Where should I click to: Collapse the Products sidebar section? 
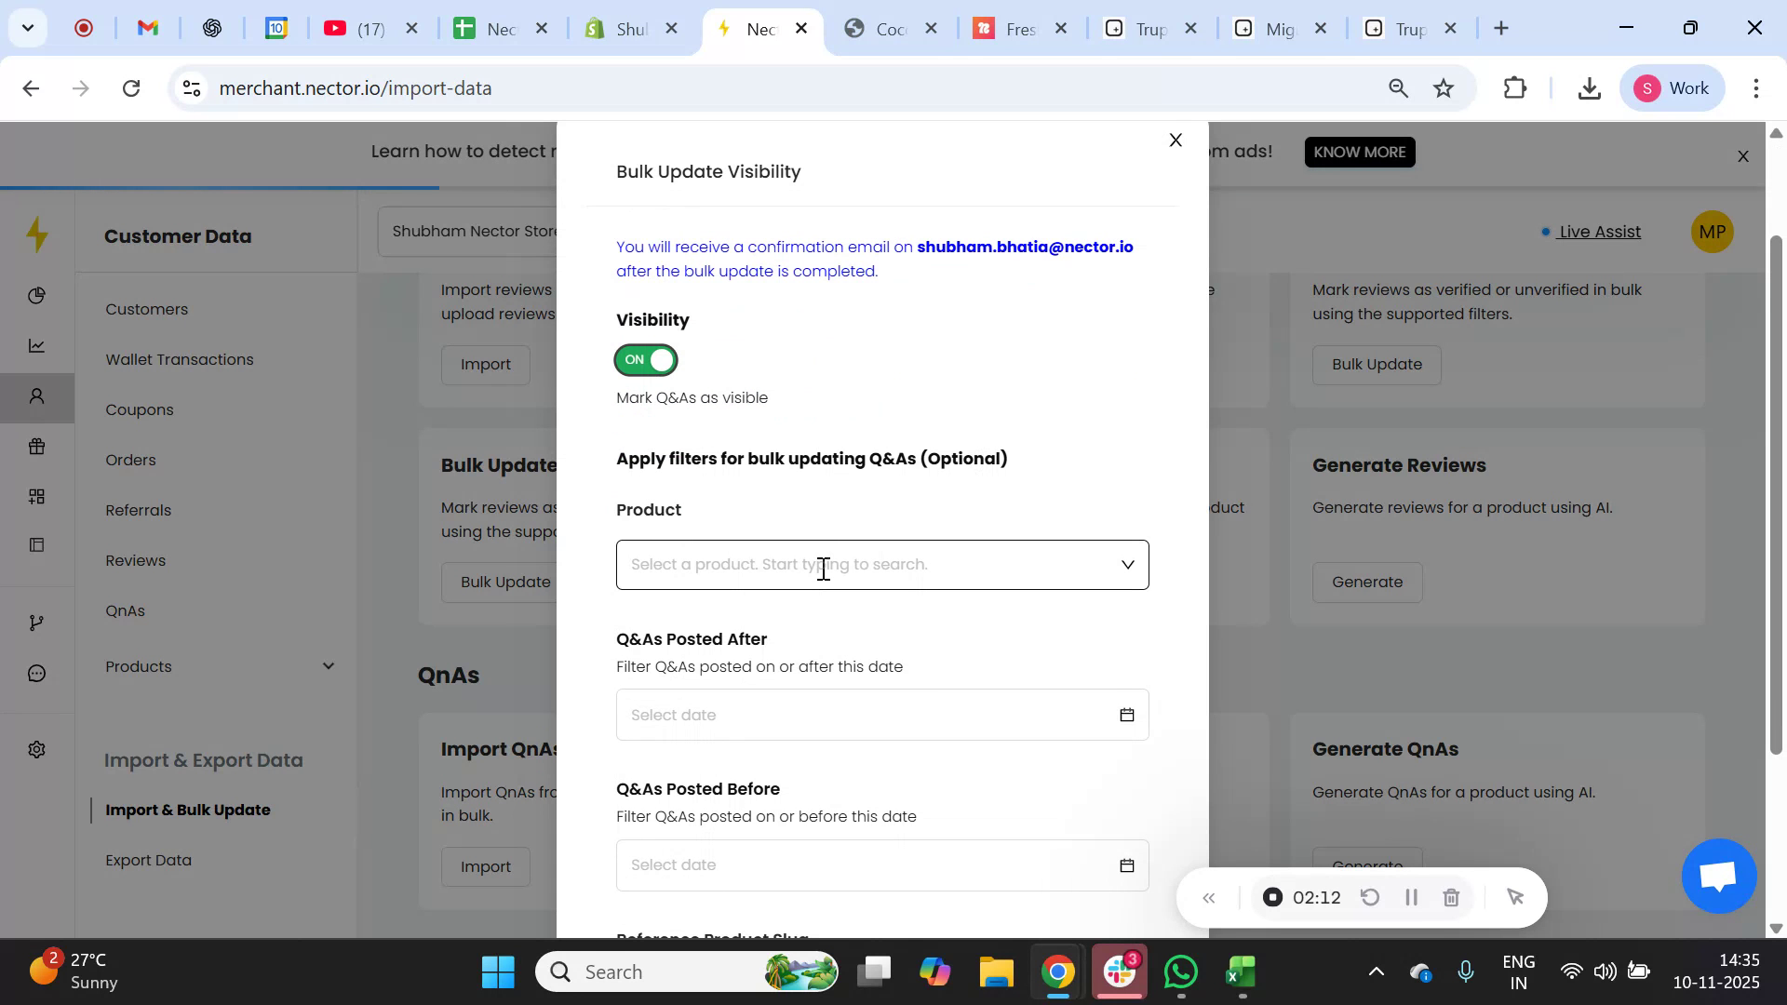328,666
